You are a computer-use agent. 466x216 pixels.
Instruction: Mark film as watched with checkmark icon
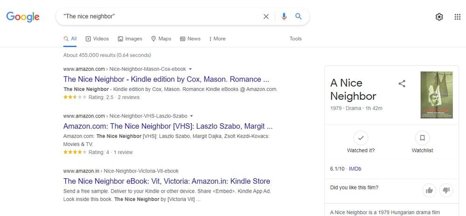click(361, 138)
